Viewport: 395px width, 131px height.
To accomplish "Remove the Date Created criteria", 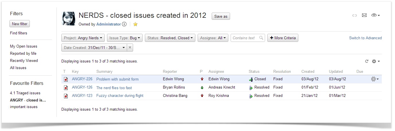I will click(130, 48).
